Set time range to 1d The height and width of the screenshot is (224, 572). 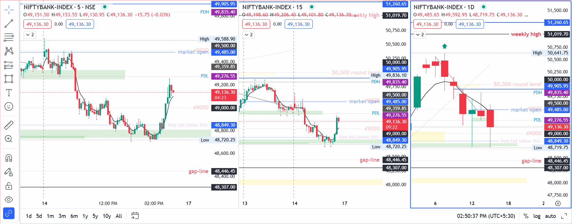point(29,216)
